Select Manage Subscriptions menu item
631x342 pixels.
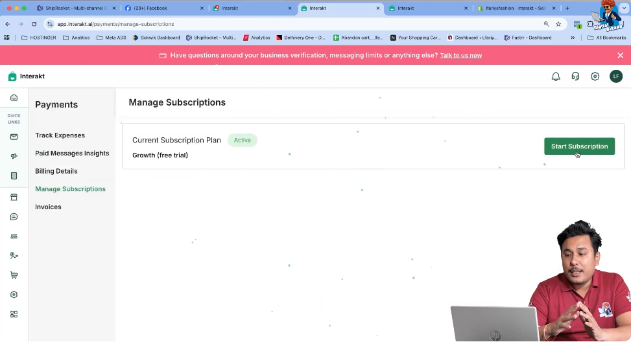(x=71, y=189)
